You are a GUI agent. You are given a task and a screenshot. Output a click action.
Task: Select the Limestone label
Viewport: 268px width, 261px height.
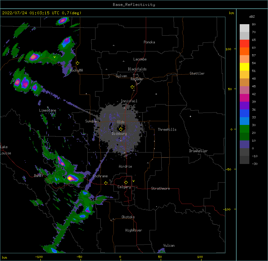48,110
